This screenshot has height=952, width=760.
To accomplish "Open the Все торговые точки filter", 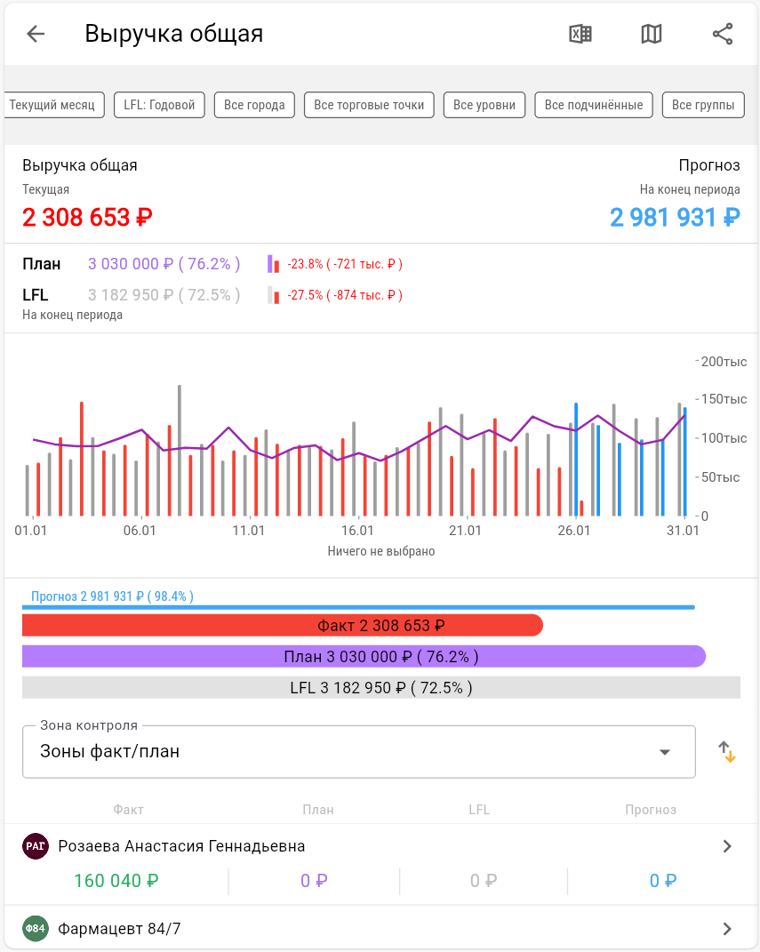I will (x=369, y=105).
